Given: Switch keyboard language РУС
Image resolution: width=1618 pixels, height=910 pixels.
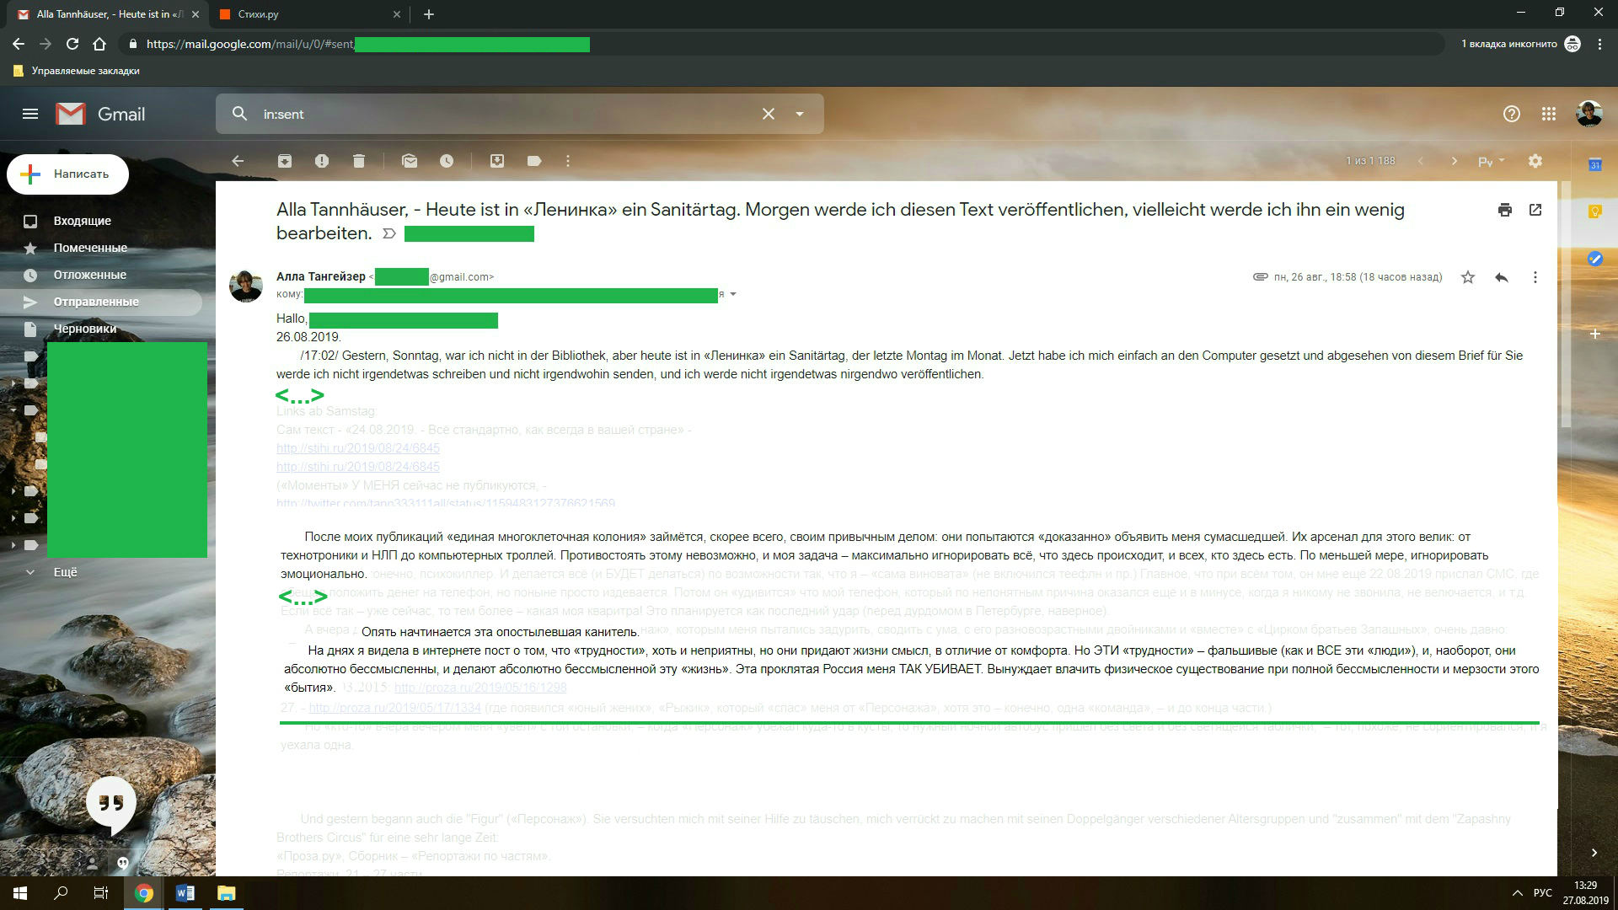Looking at the screenshot, I should pyautogui.click(x=1543, y=893).
